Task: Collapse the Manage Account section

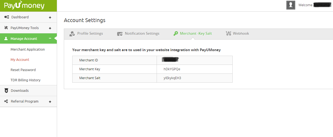Action: coord(50,38)
